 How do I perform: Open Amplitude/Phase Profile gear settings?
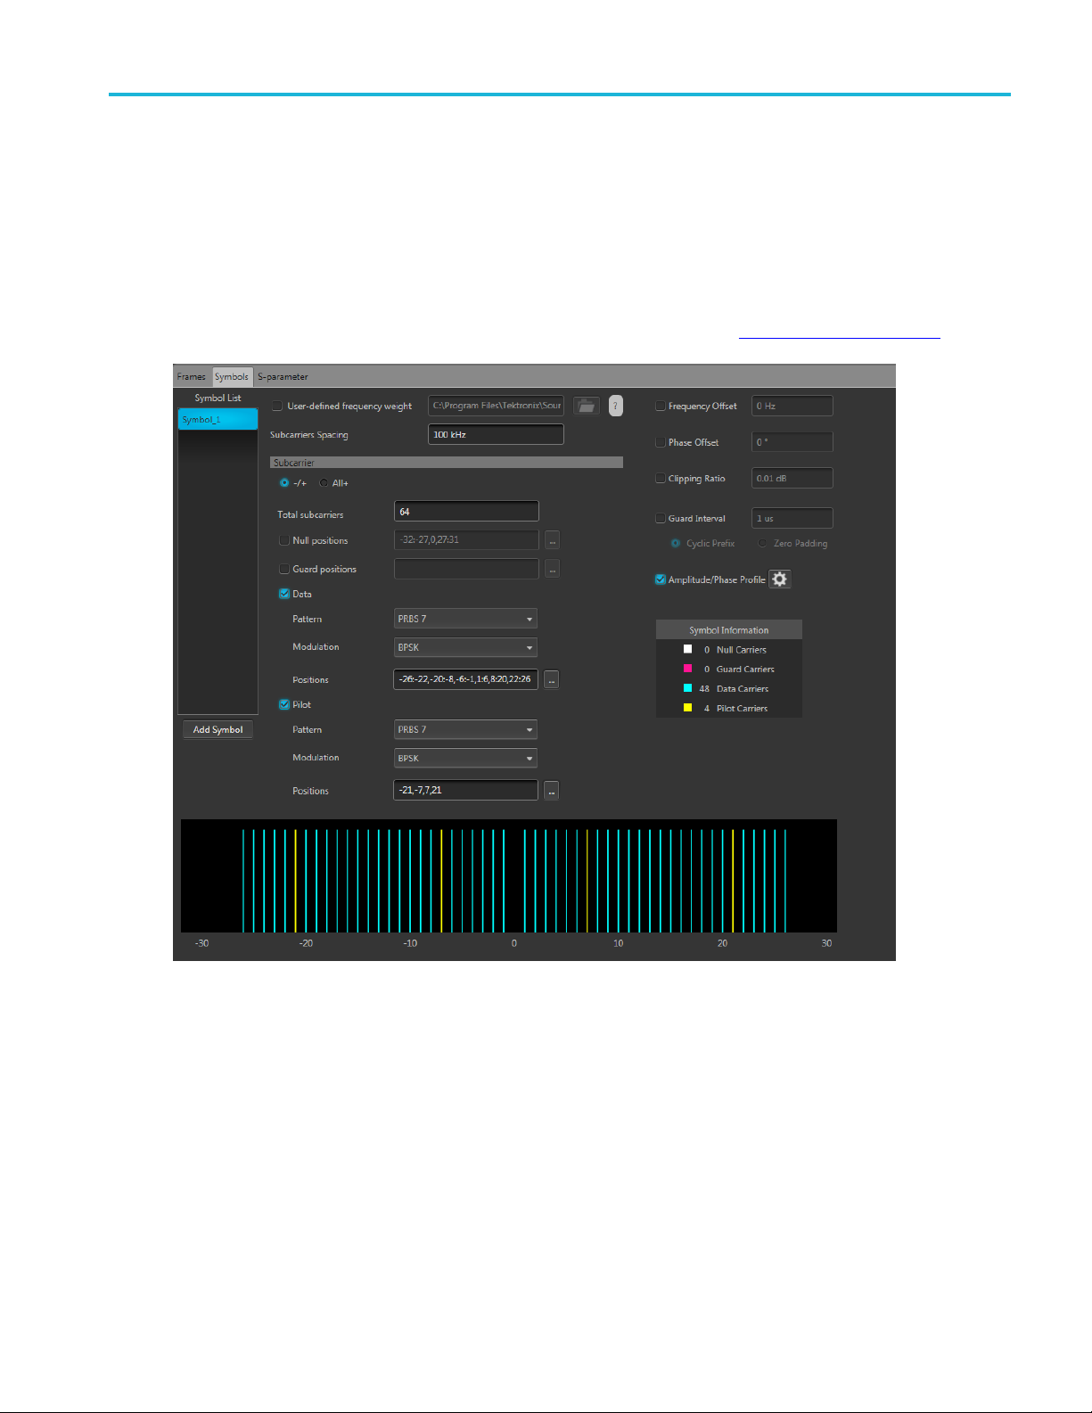[x=780, y=579]
